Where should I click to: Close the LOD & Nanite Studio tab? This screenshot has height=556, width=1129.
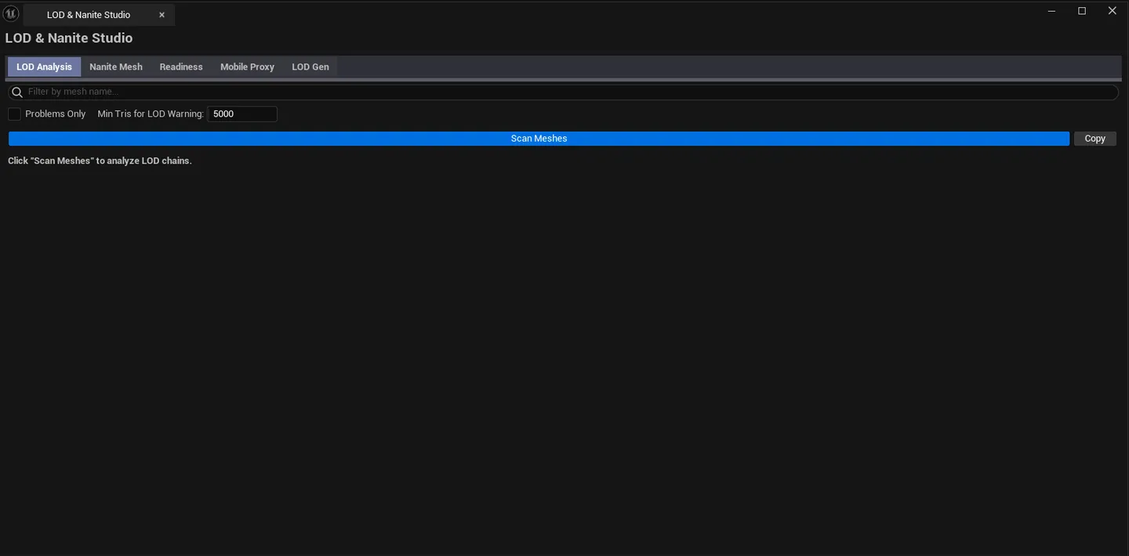tap(162, 15)
